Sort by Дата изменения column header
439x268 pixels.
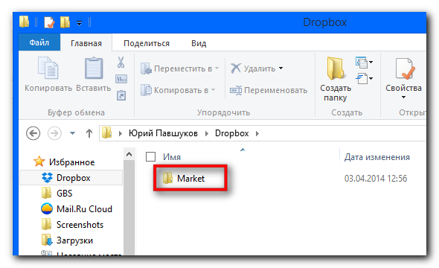[376, 157]
